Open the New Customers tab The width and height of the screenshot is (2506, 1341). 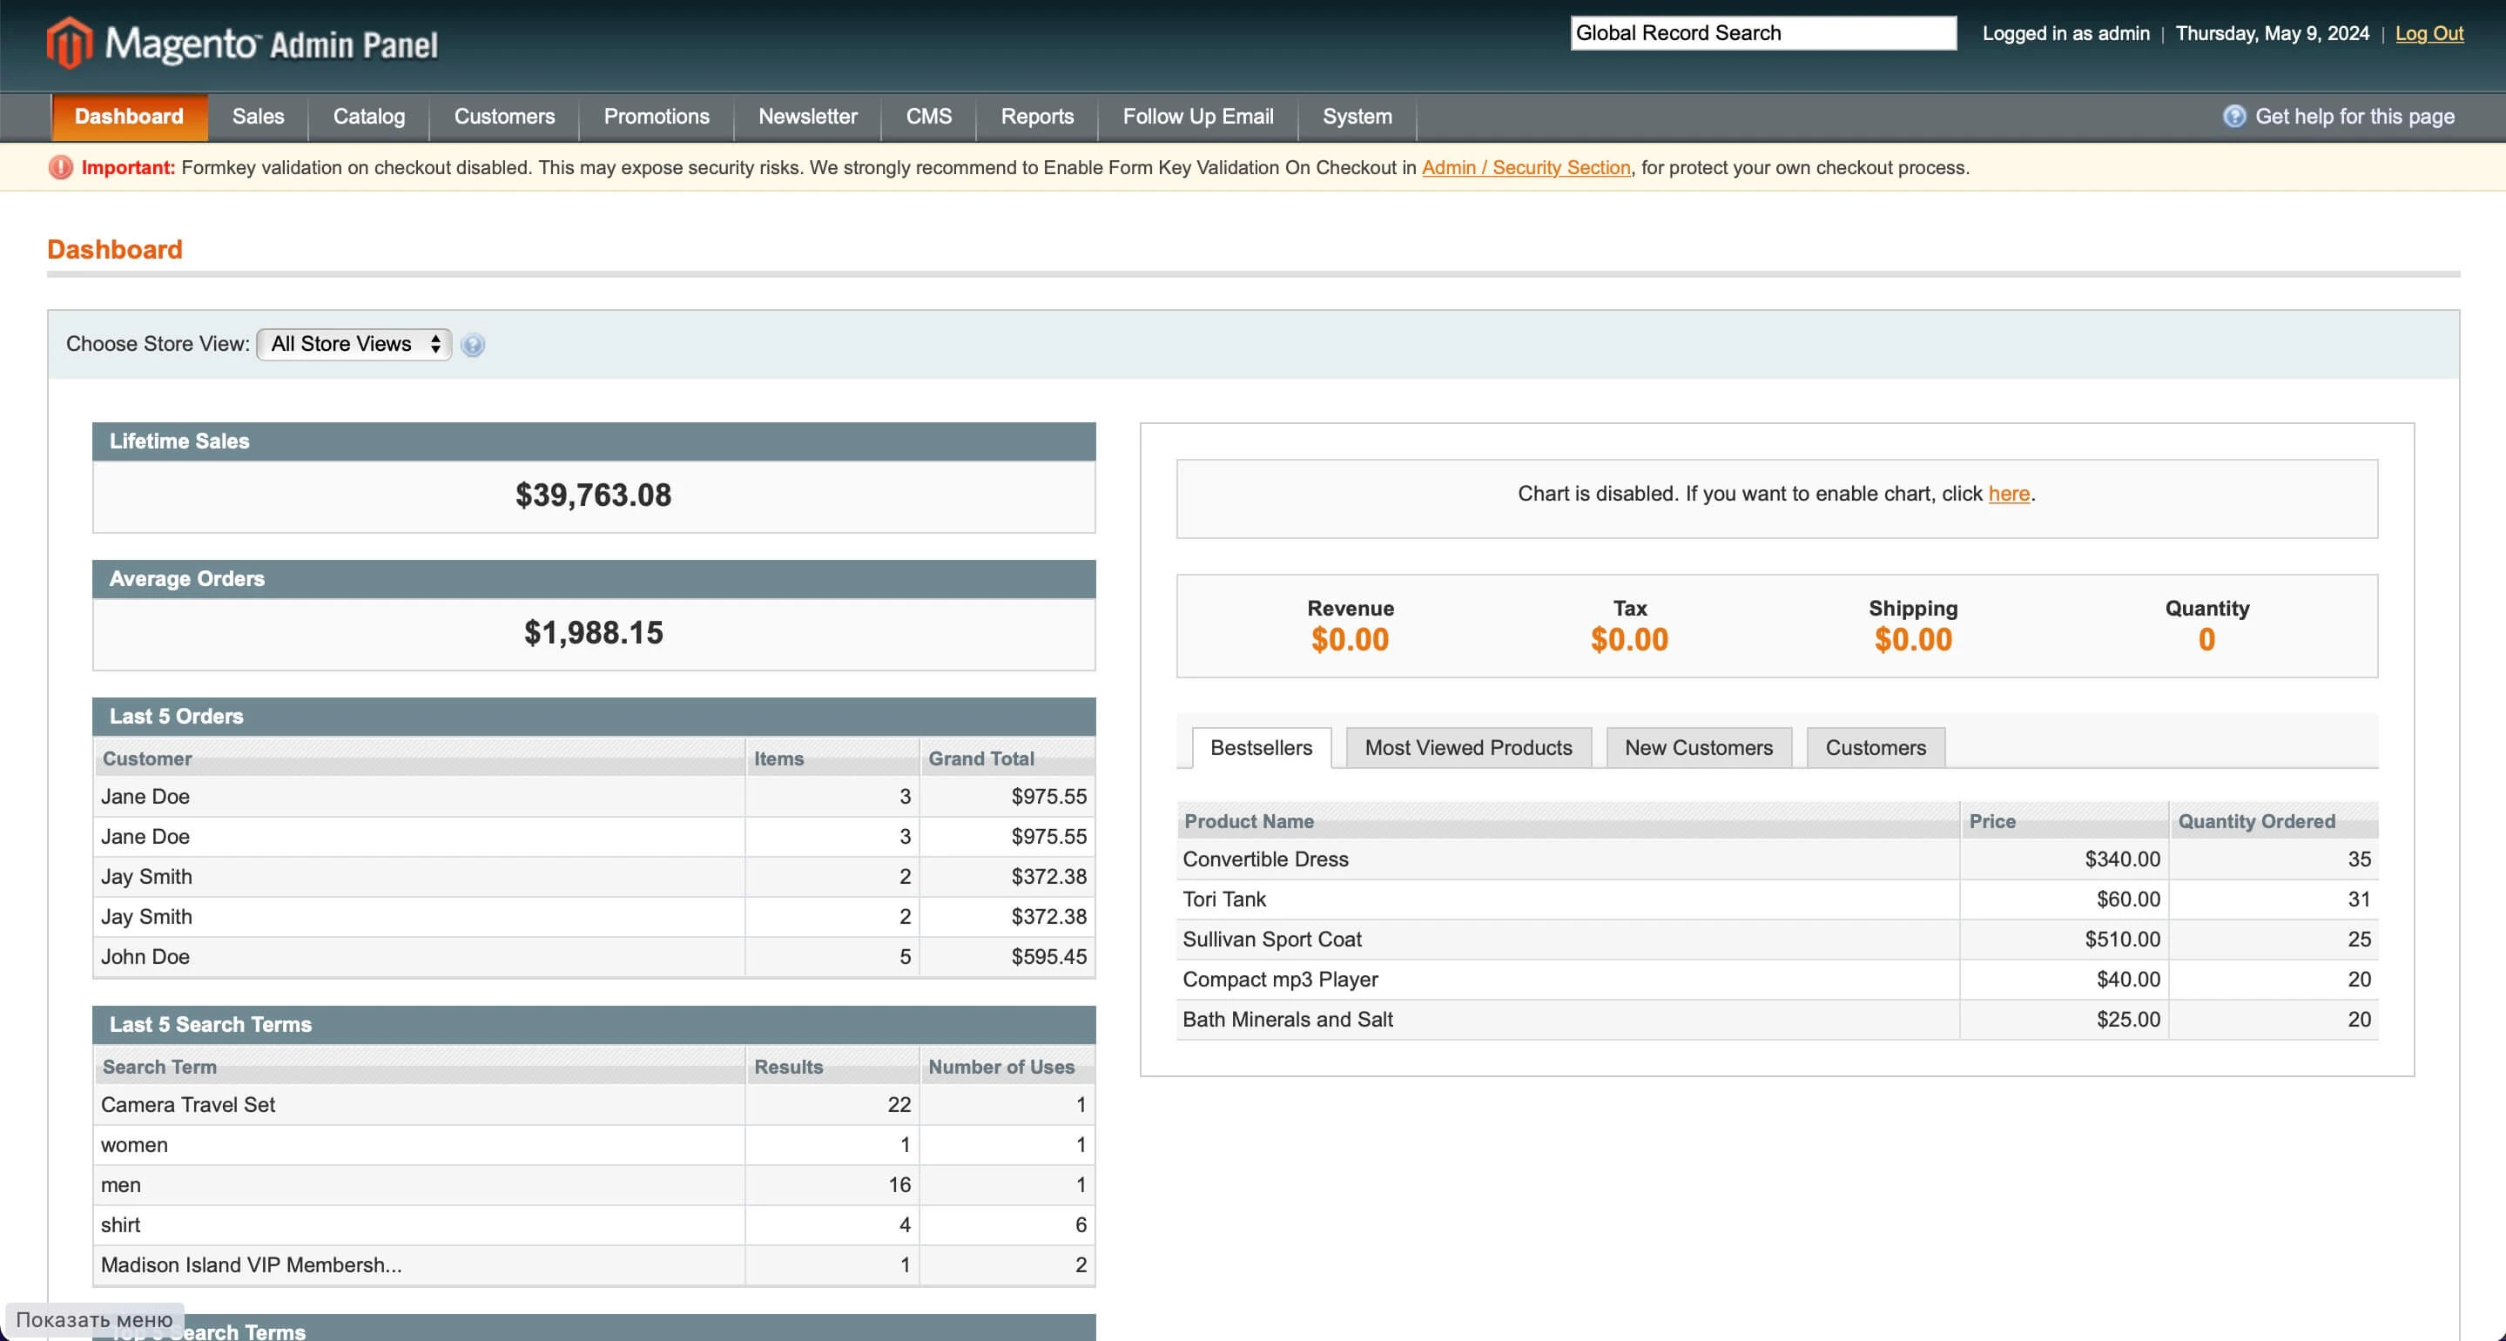click(x=1698, y=747)
